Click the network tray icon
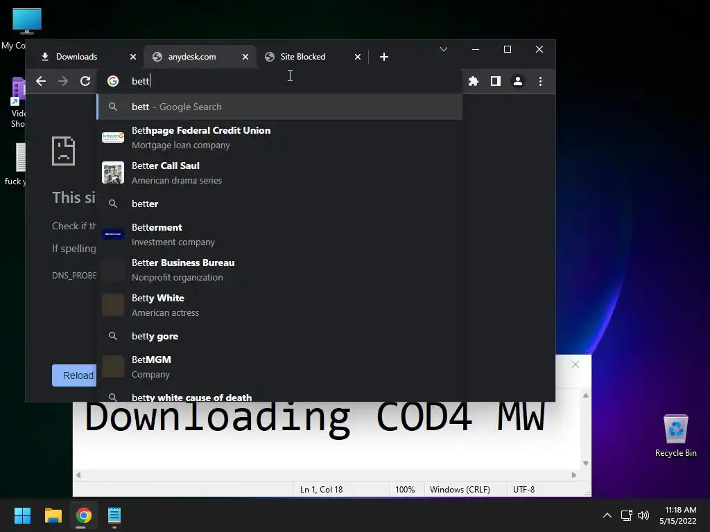710x532 pixels. coord(627,515)
